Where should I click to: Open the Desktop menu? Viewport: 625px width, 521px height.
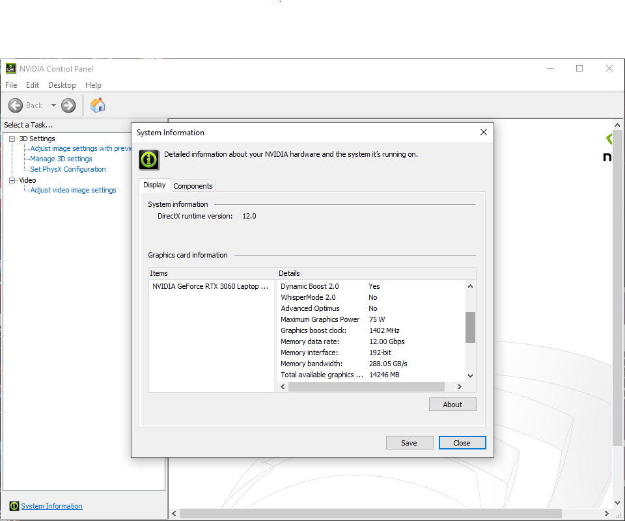[x=62, y=85]
